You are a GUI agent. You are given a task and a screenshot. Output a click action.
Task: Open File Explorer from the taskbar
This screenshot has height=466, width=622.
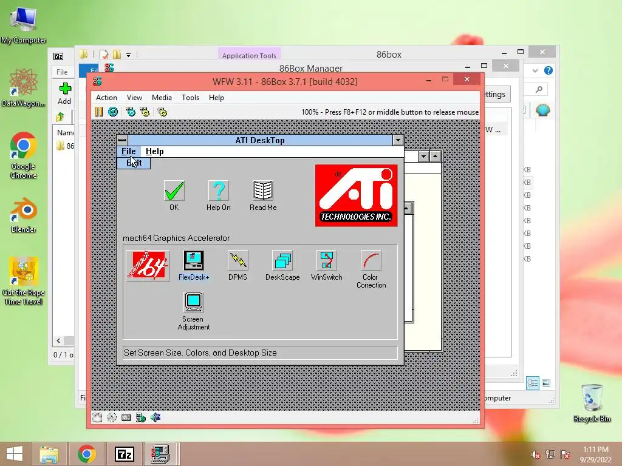49,454
